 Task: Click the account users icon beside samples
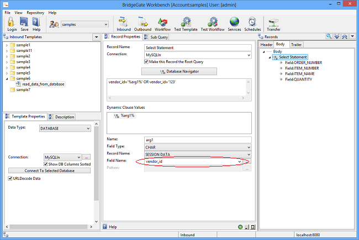tap(54, 24)
